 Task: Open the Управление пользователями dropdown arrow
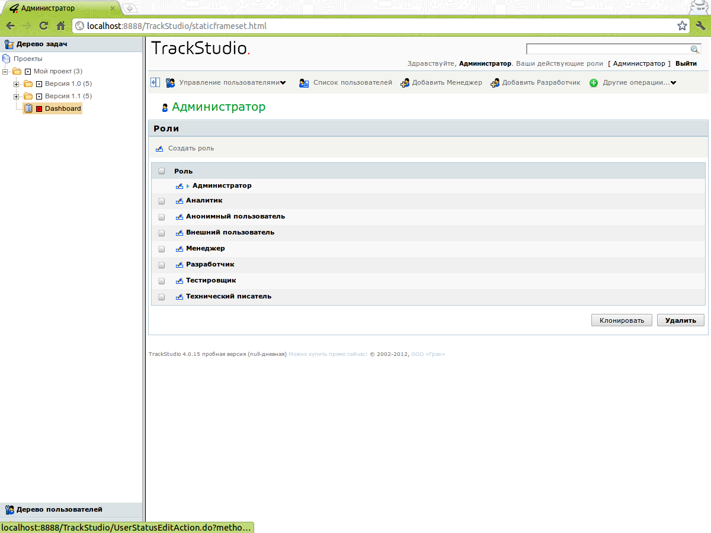pyautogui.click(x=283, y=83)
